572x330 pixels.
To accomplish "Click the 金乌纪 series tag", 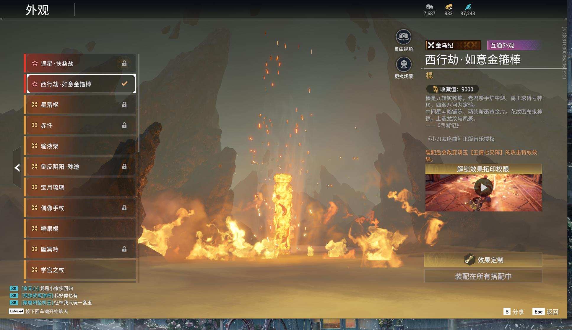I will tap(453, 45).
